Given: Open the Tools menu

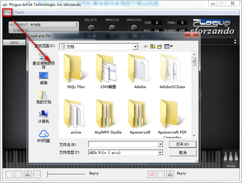Looking at the screenshot, I should pos(19,13).
